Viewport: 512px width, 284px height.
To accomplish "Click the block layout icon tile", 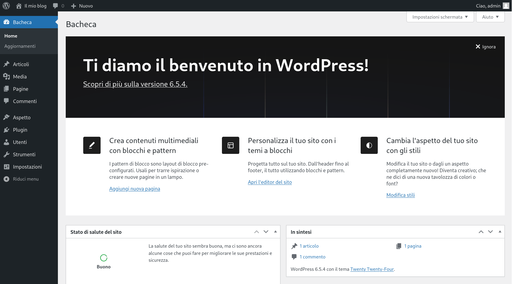I will 231,145.
